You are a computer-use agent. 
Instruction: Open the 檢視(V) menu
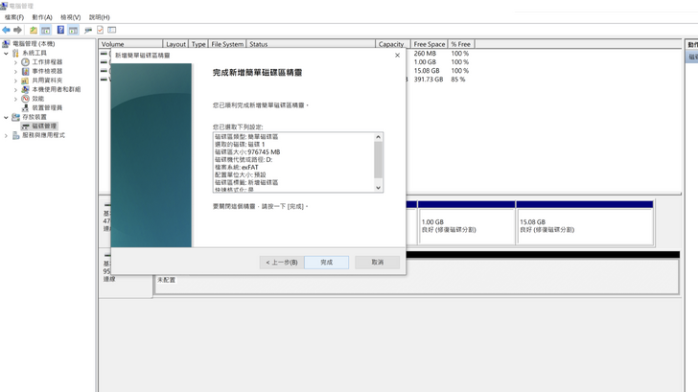71,17
